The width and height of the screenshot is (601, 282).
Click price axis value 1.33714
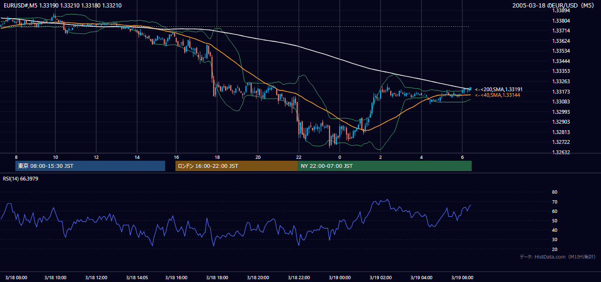(561, 31)
